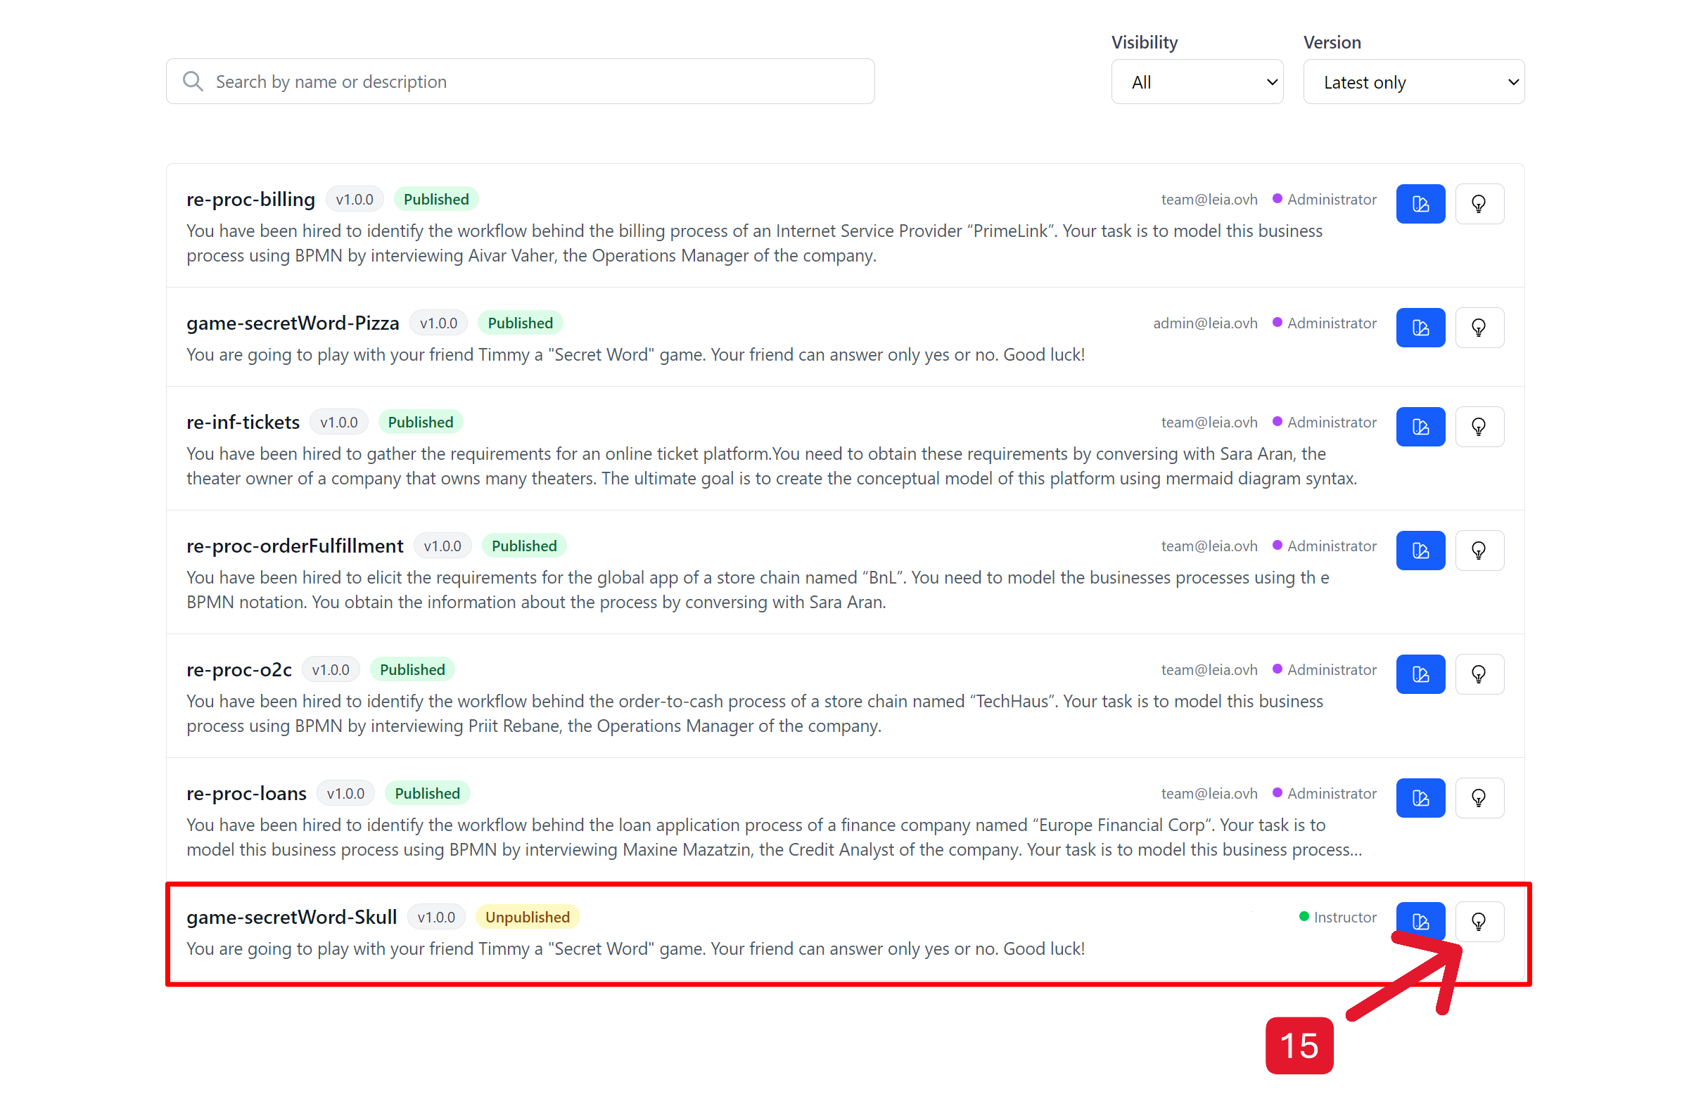Click blue swatch-book button for re-proc-loans

pos(1420,797)
